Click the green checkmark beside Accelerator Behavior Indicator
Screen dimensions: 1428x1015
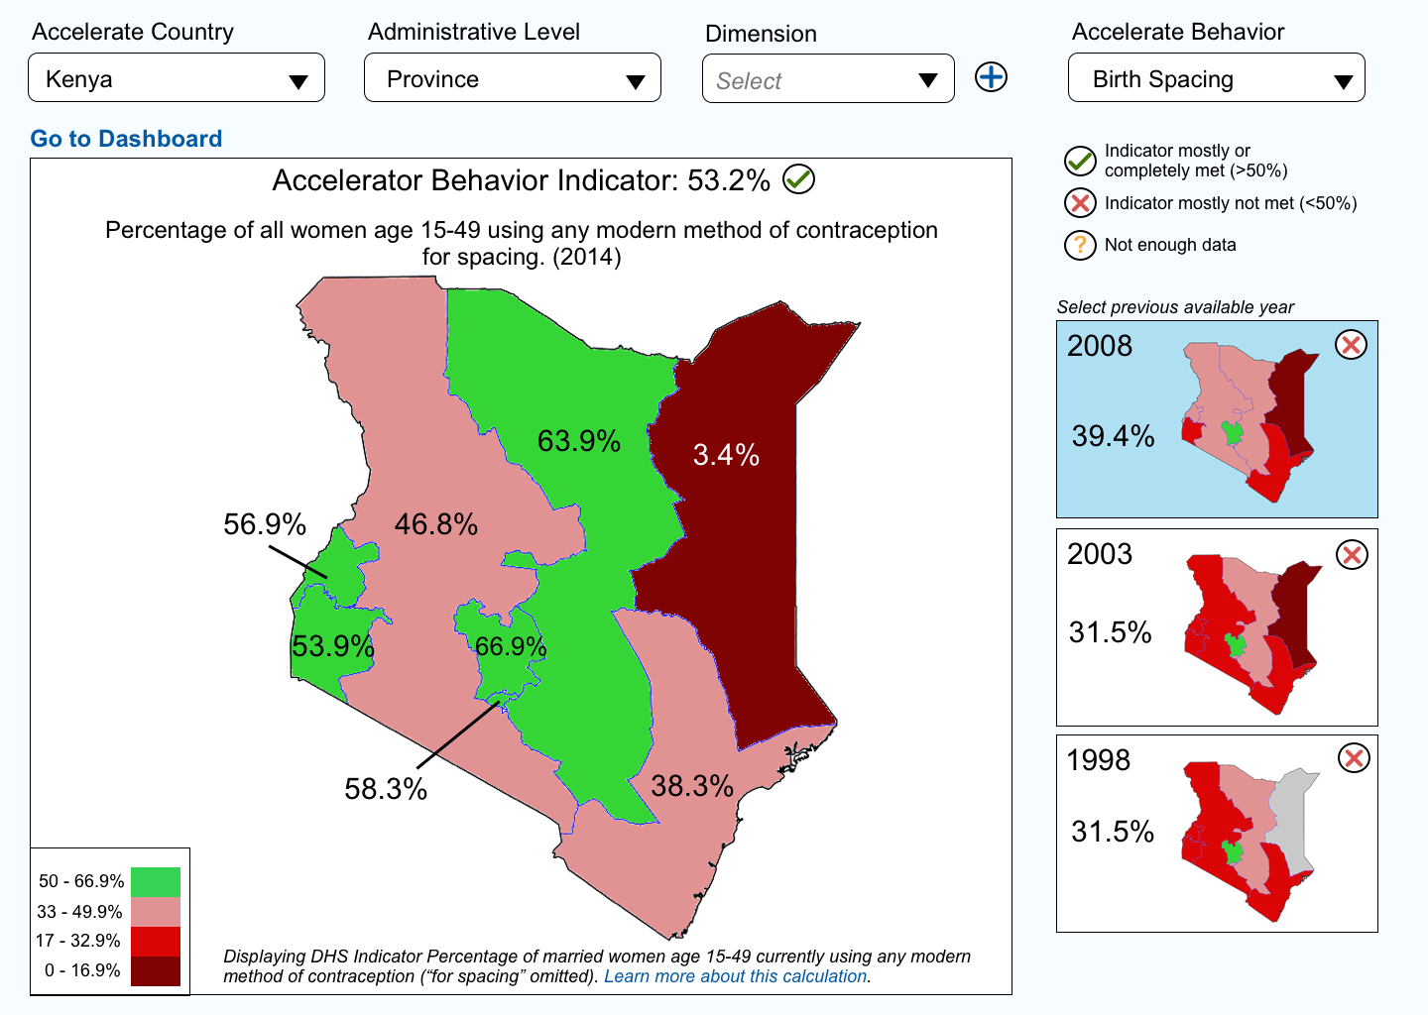(x=798, y=179)
